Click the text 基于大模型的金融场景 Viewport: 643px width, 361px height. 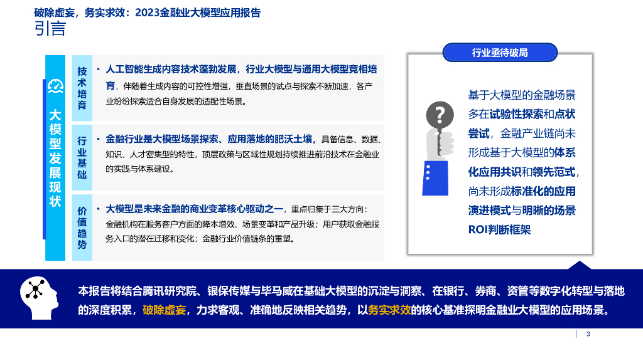tap(522, 95)
